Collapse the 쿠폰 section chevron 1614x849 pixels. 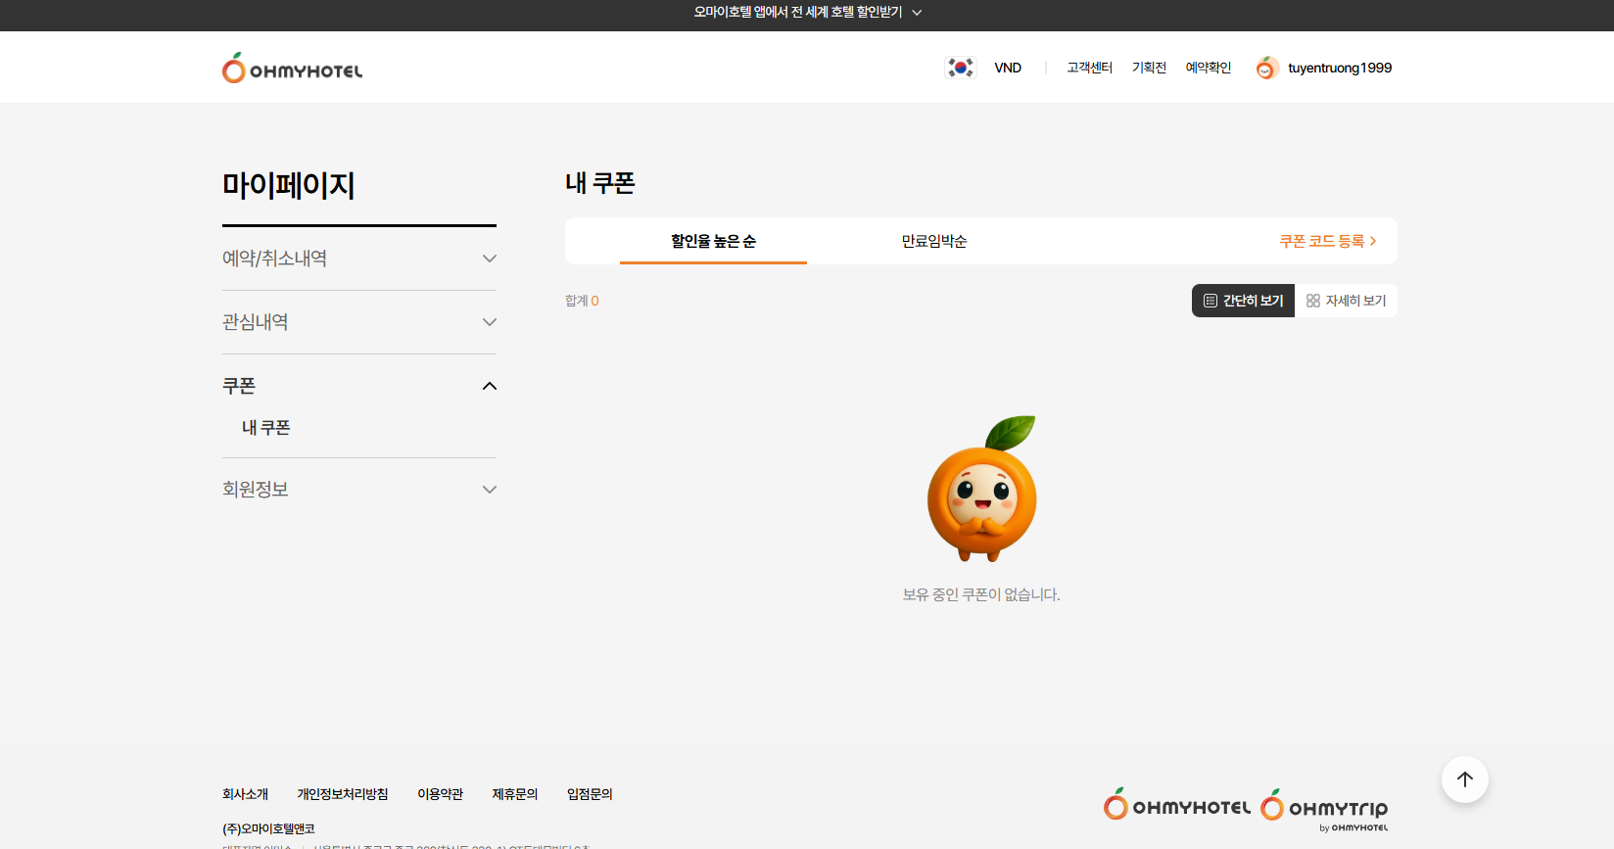coord(490,386)
